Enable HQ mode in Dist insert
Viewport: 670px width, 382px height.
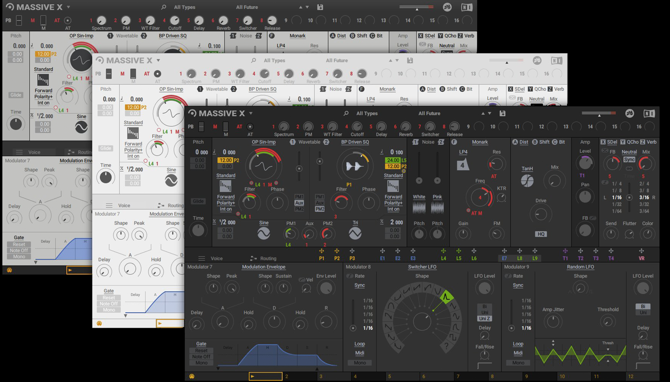click(541, 234)
